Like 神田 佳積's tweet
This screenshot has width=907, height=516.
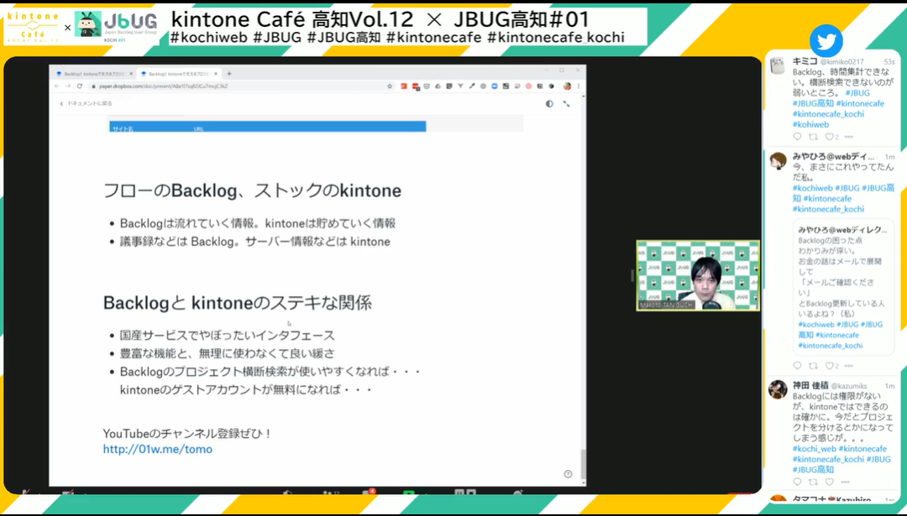click(x=829, y=482)
